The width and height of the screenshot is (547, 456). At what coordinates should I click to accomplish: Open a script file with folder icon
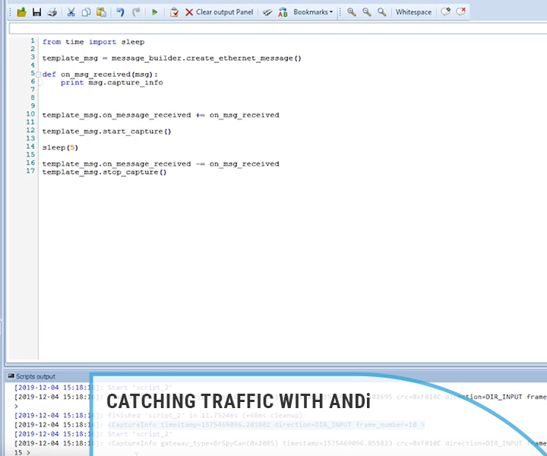[x=21, y=13]
